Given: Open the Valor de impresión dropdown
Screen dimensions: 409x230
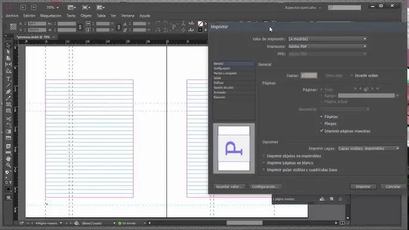Looking at the screenshot, I should pos(327,39).
